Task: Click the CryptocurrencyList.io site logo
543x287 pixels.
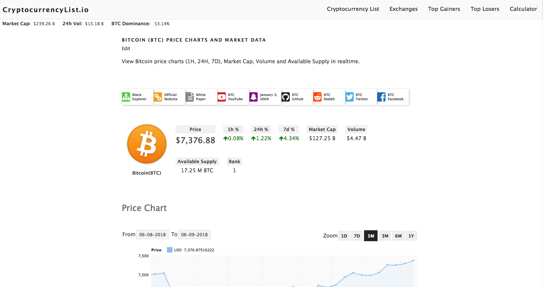Action: click(x=46, y=10)
